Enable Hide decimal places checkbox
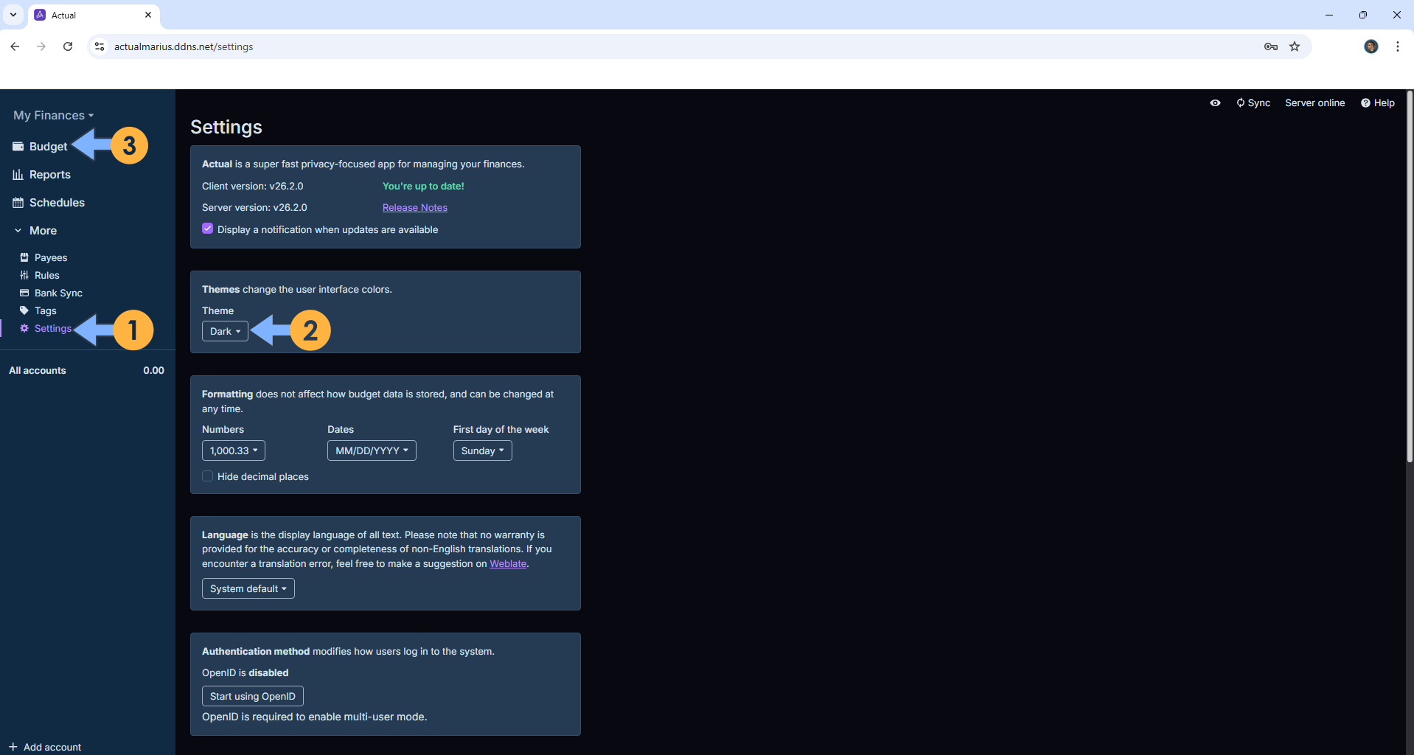This screenshot has height=755, width=1414. 208,476
